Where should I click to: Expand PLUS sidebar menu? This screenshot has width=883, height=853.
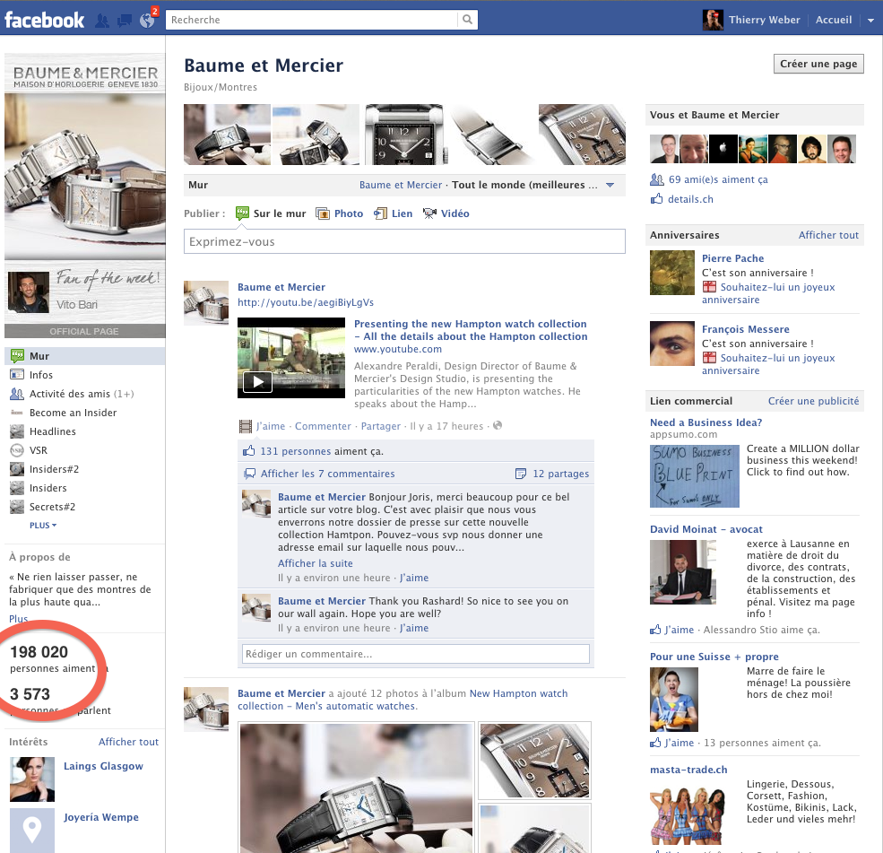tap(43, 525)
